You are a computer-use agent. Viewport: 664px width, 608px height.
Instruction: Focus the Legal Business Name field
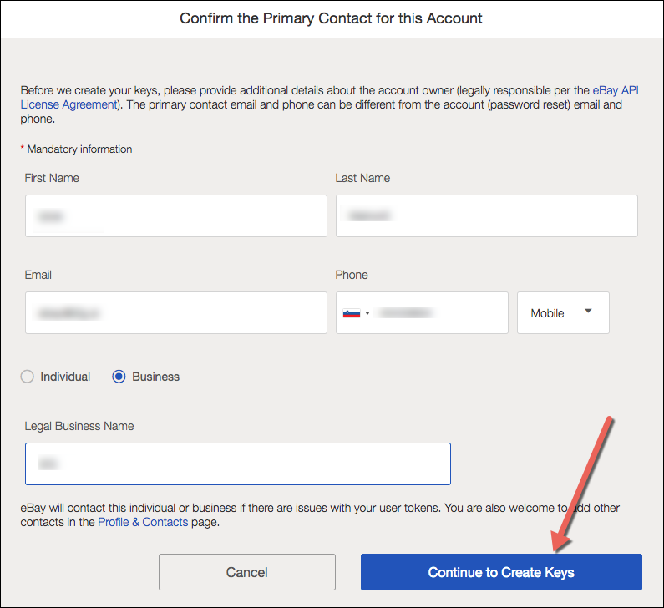click(237, 464)
